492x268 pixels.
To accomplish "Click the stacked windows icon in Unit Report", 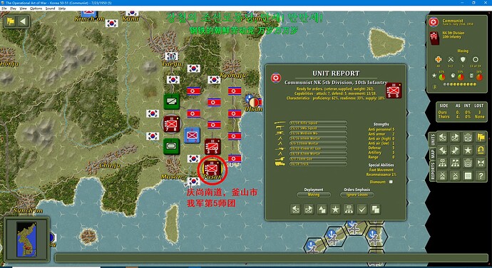I will [x=375, y=210].
